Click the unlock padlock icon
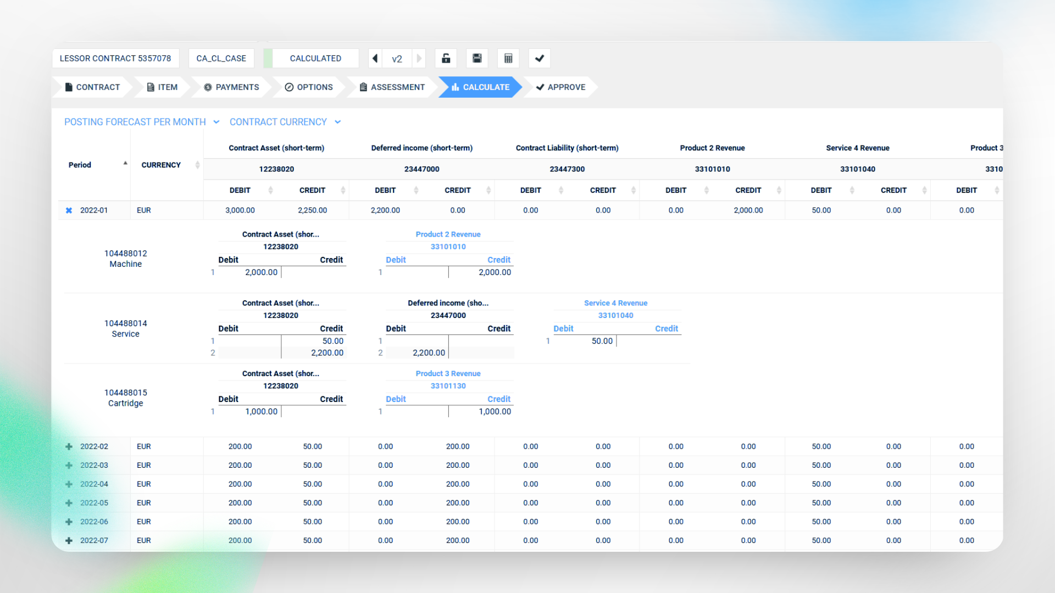1055x593 pixels. (446, 58)
